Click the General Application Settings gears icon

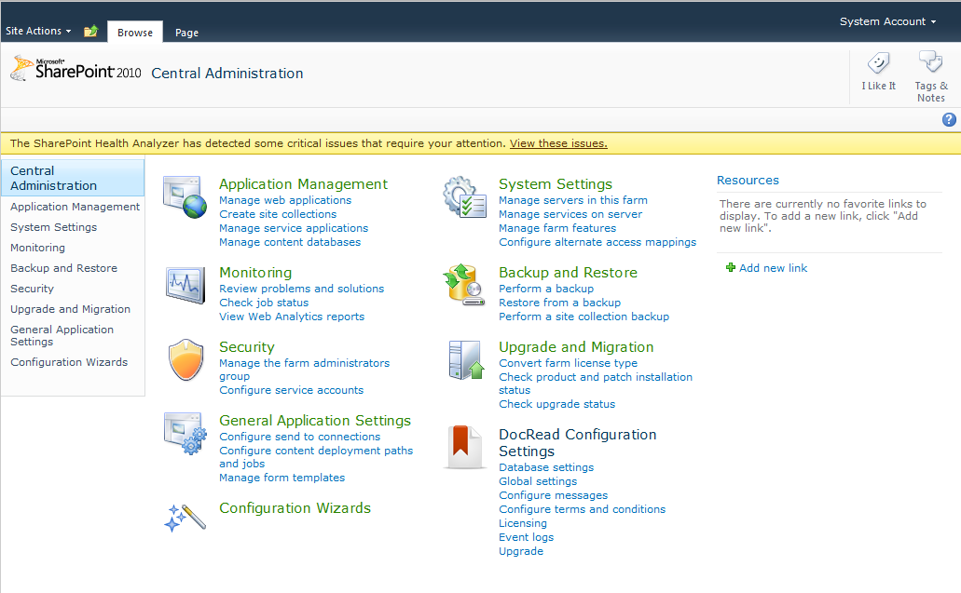(185, 433)
